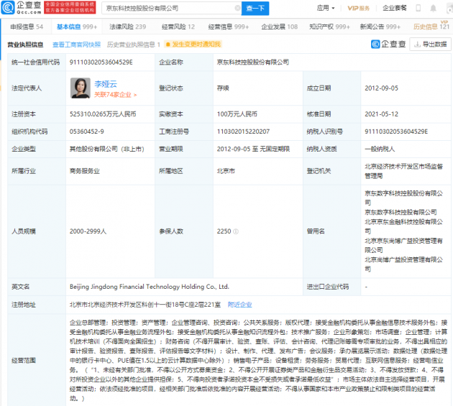Image resolution: width=453 pixels, height=406 pixels.
Task: Select staff size 2000-2999人
Action: (88, 231)
